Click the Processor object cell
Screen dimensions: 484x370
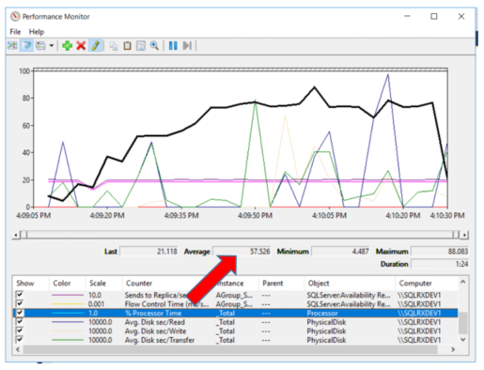point(322,313)
